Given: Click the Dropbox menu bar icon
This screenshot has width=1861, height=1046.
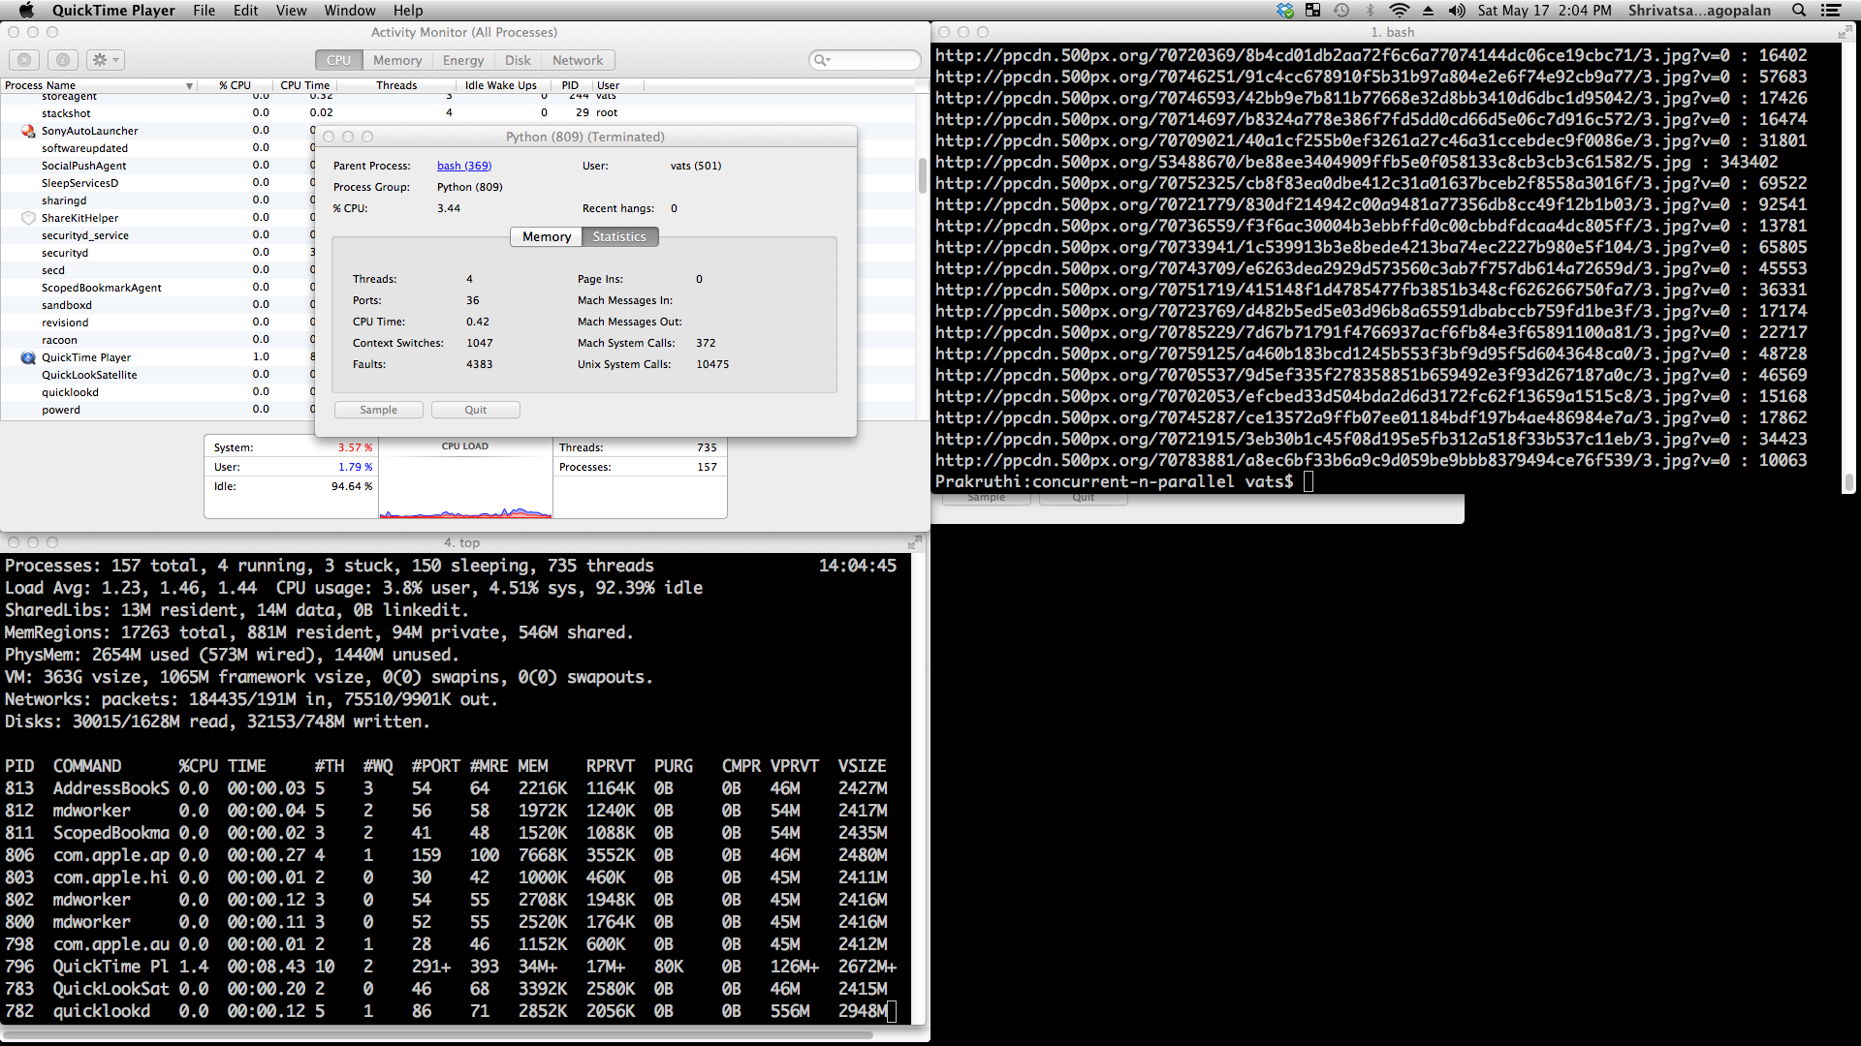Looking at the screenshot, I should point(1285,11).
